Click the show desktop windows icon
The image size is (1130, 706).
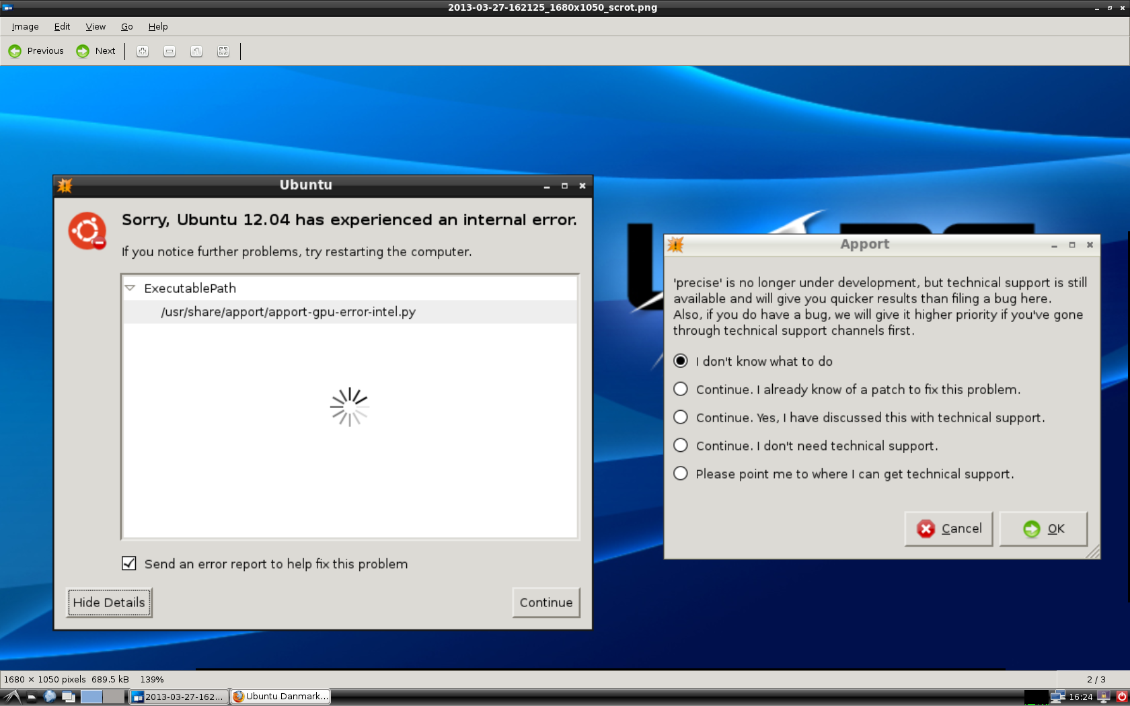68,697
